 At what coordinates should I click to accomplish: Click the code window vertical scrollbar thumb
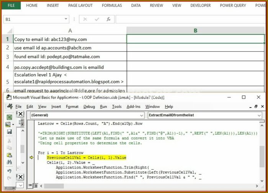[261, 157]
